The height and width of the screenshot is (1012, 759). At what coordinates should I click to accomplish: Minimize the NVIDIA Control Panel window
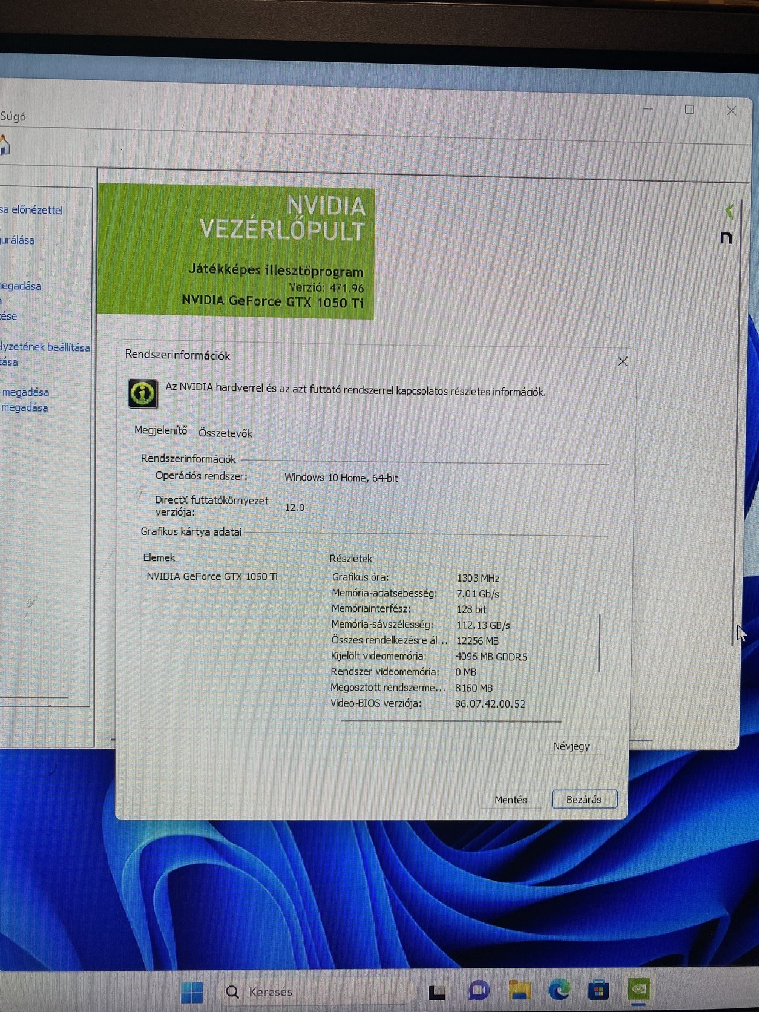point(648,108)
